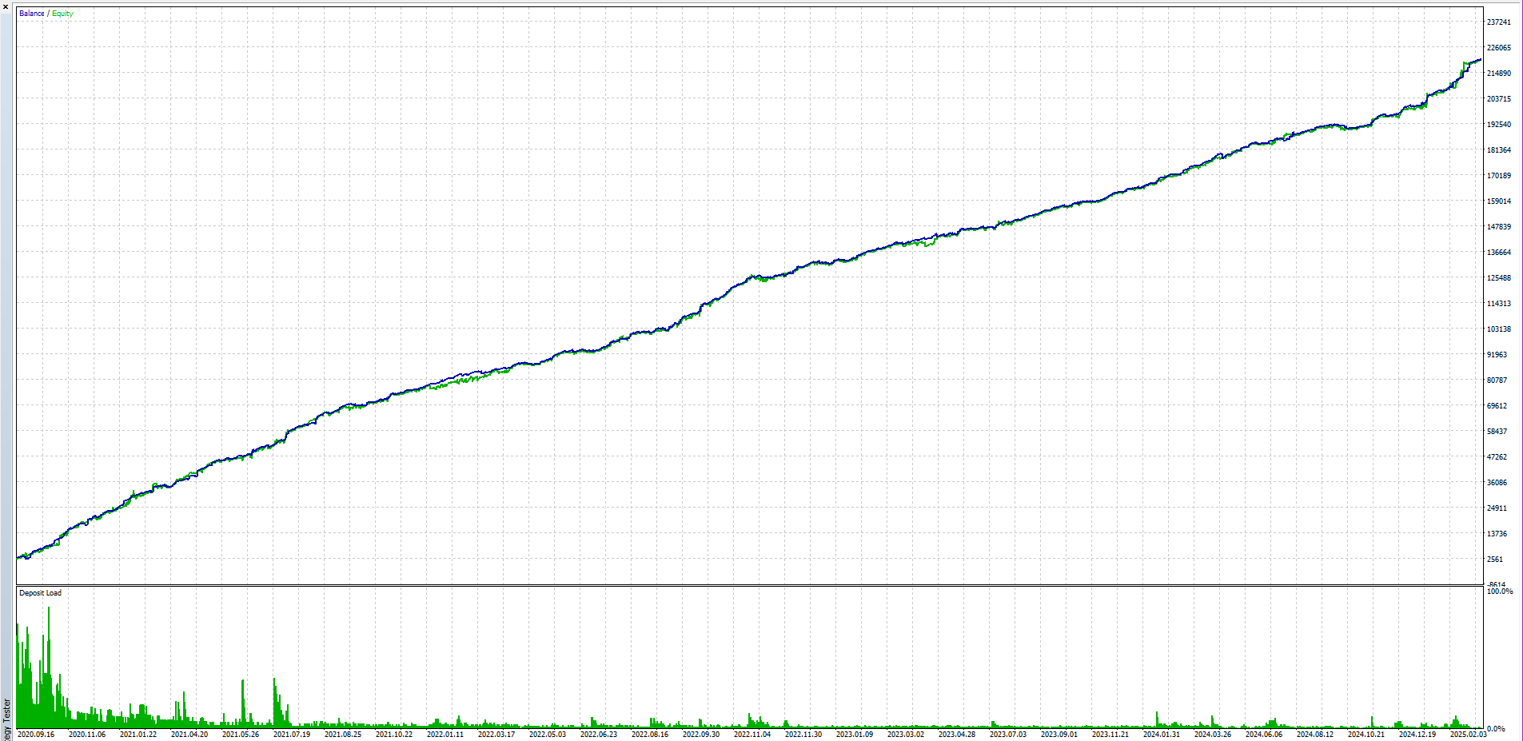
Task: Click the 69612 axis value
Action: pos(1497,406)
